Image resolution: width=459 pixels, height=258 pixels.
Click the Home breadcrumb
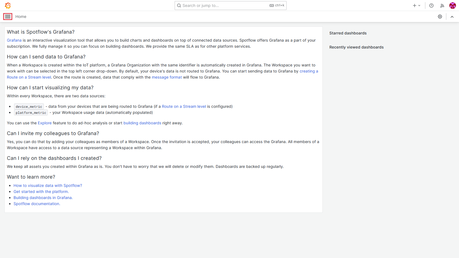21,17
